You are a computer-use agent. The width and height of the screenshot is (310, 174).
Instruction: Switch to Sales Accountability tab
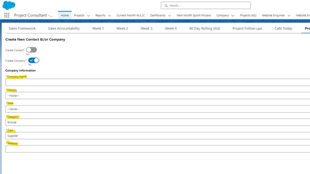click(64, 29)
